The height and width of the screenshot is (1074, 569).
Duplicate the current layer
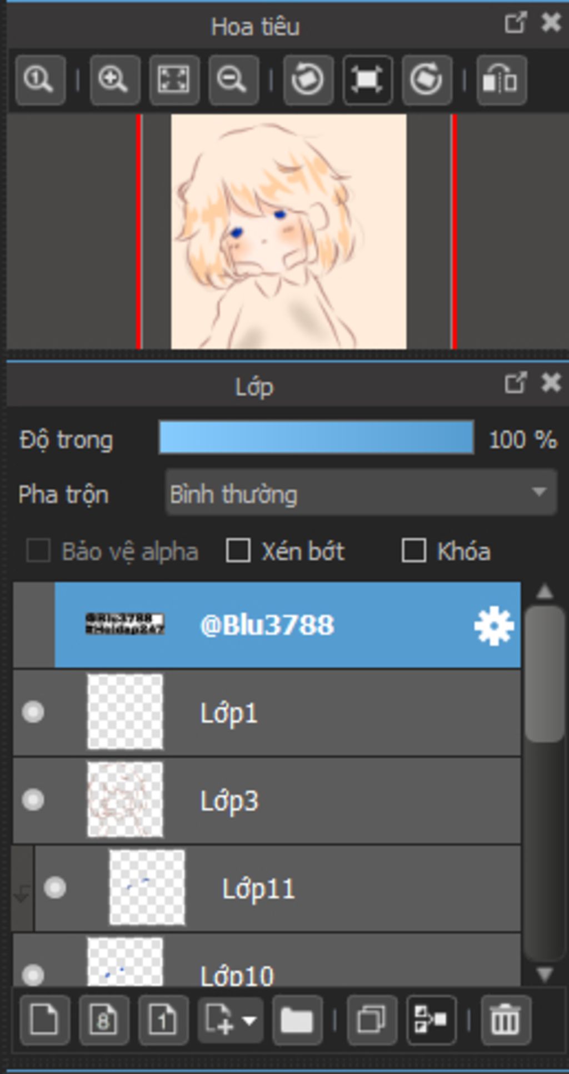[x=372, y=1020]
